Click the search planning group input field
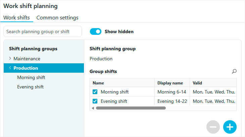The image size is (245, 137). point(43,31)
